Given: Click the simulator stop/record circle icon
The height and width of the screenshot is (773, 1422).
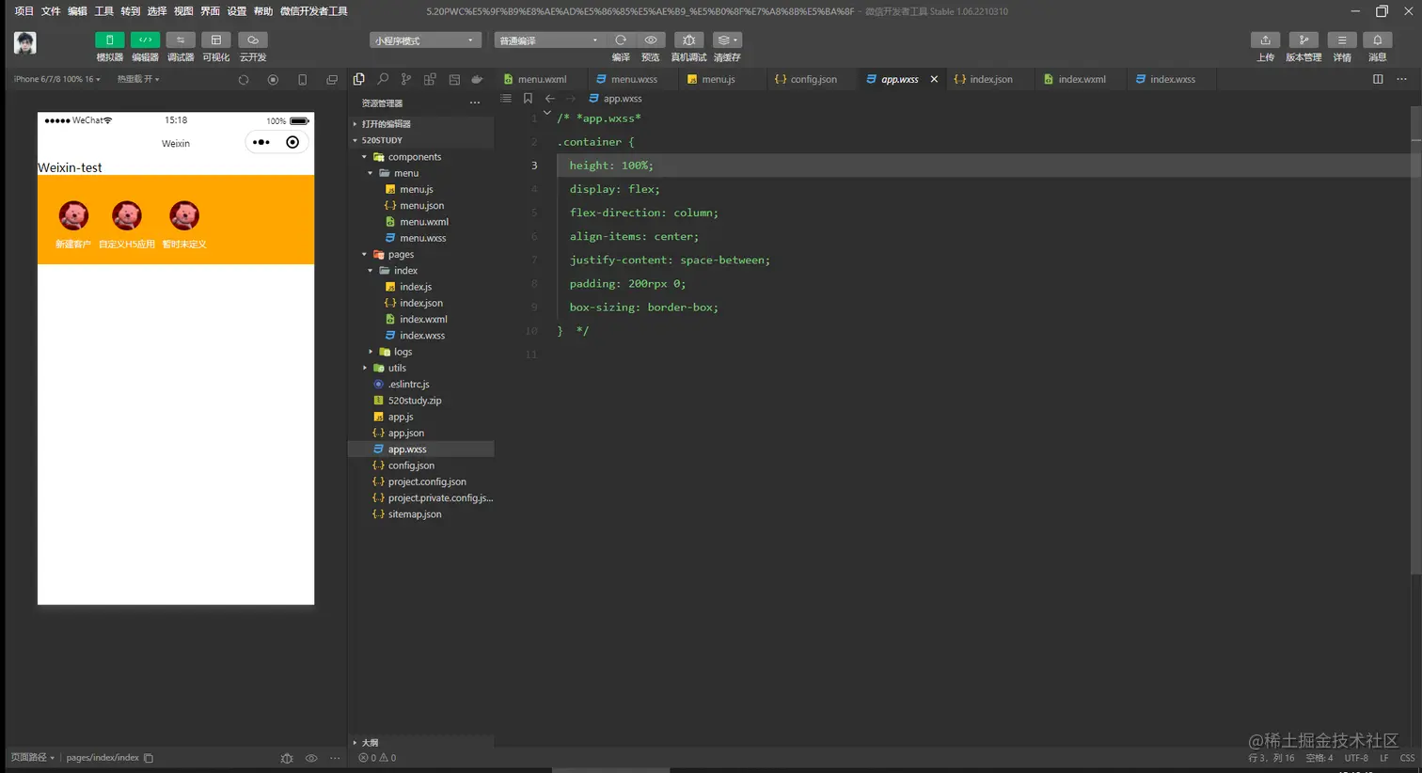Looking at the screenshot, I should coord(273,80).
